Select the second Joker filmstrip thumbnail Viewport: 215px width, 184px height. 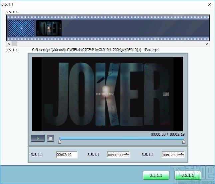49,28
